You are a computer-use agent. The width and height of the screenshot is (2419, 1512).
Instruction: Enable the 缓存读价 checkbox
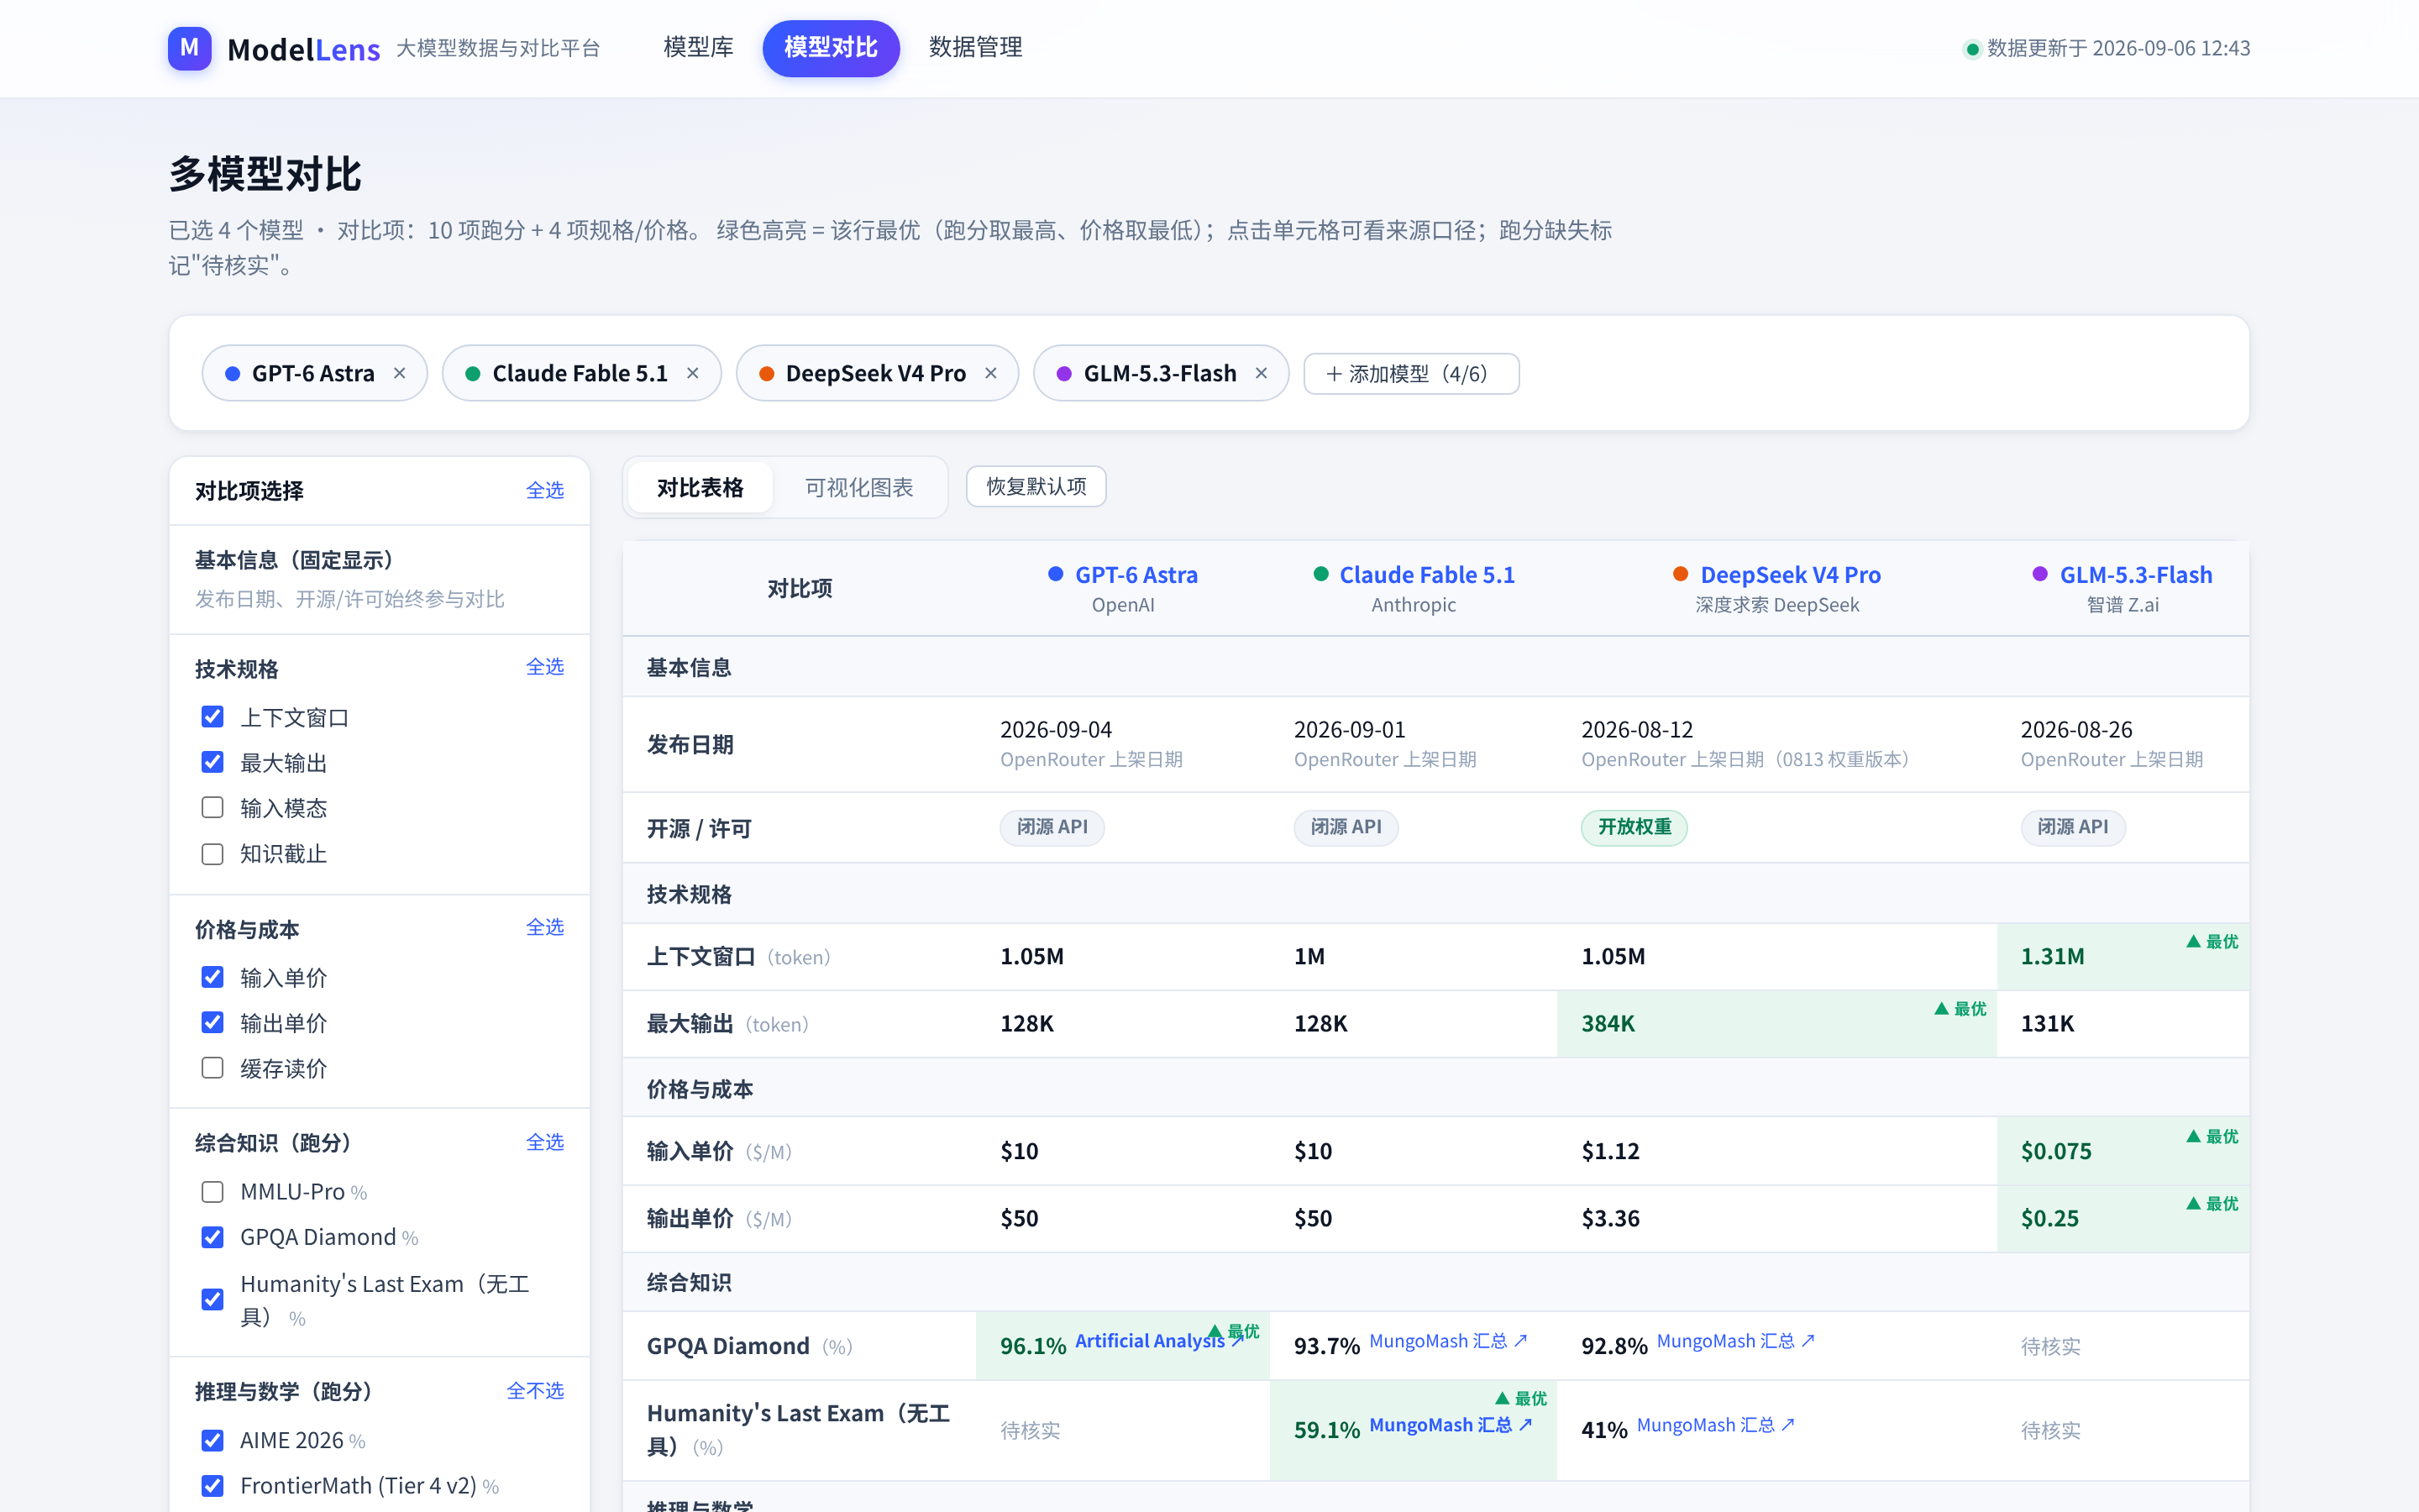pyautogui.click(x=212, y=1068)
